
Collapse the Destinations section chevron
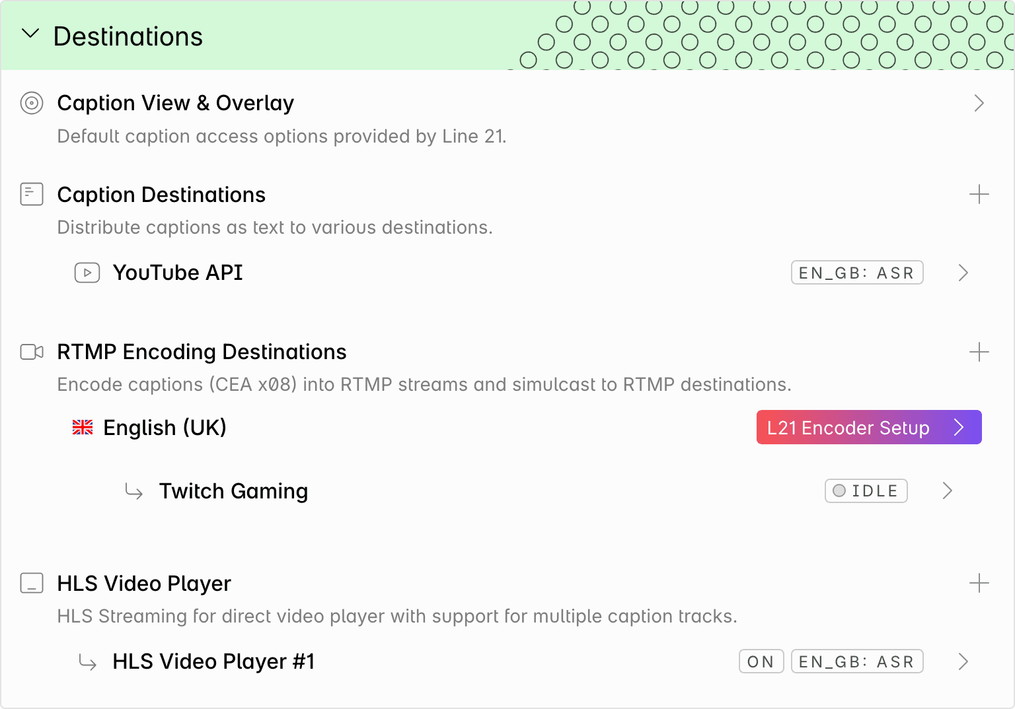(30, 34)
